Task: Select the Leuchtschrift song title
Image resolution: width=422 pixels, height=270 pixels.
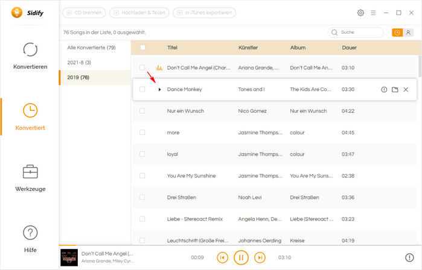Action: (197, 240)
